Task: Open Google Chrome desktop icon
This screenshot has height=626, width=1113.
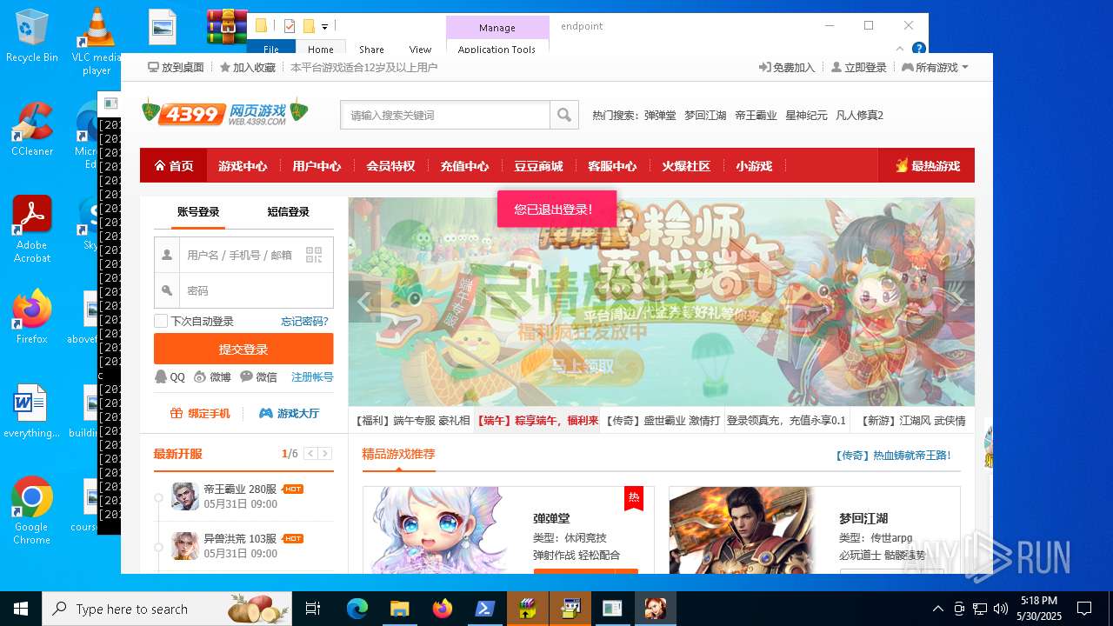Action: [x=31, y=510]
